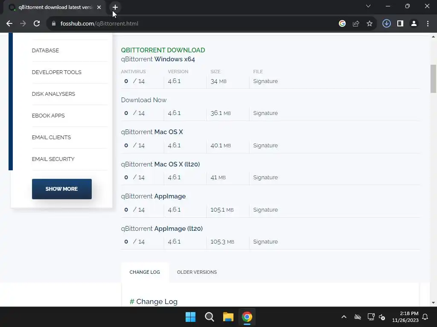Open Signature for AppImage (lt20) row

[265, 242]
